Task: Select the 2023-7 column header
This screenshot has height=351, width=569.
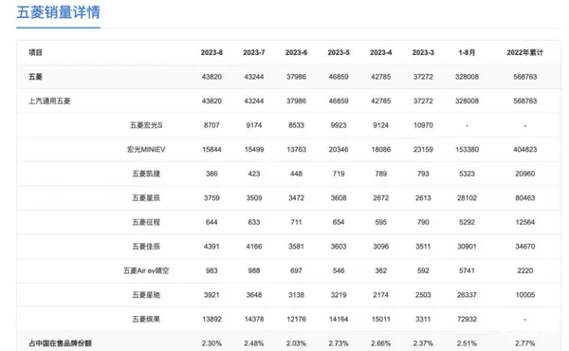Action: pos(254,52)
